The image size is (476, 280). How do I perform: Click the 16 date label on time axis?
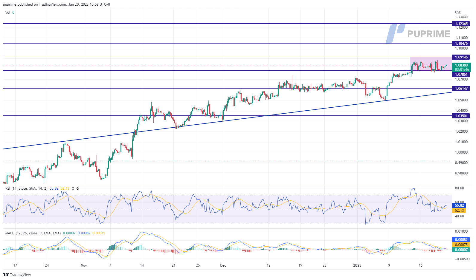(x=421, y=265)
